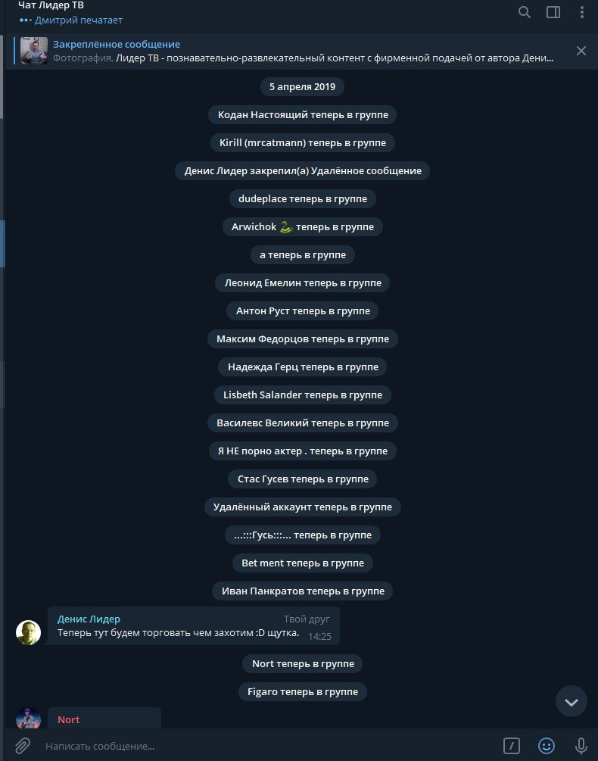Open Чат Лидер ТВ chat header

(51, 5)
